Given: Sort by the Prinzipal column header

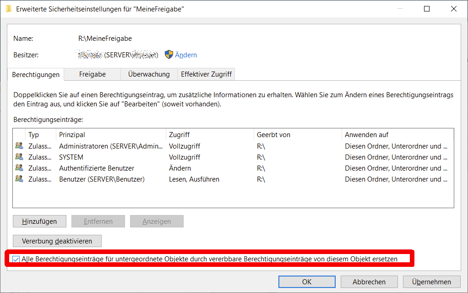Looking at the screenshot, I should 111,134.
